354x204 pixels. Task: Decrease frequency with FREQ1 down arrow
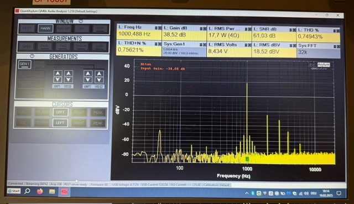point(69,80)
